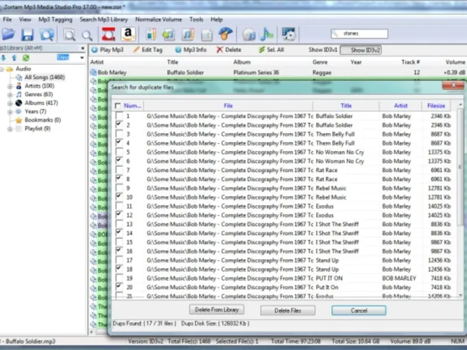This screenshot has width=467, height=350.
Task: Click Show ID3v1 button
Action: (x=323, y=50)
